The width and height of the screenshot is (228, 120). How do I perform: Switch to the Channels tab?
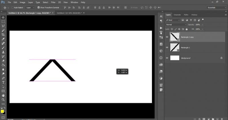(x=177, y=15)
